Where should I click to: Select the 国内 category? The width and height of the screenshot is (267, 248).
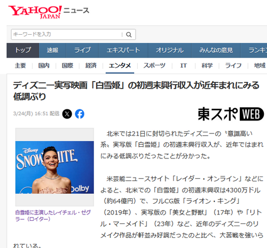pyautogui.click(x=44, y=66)
